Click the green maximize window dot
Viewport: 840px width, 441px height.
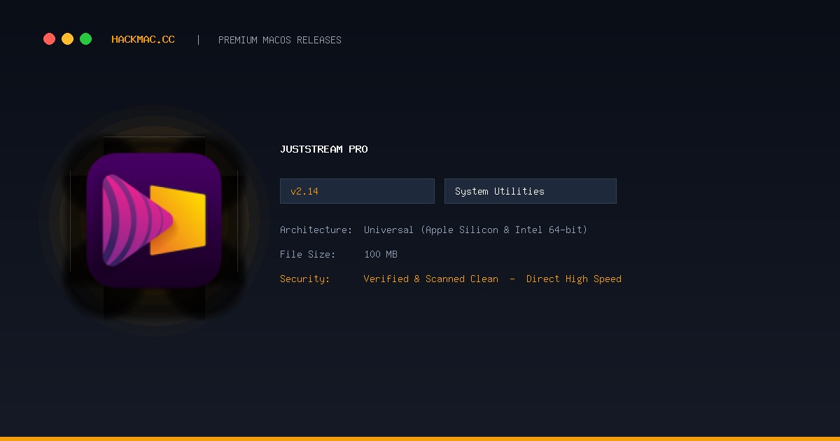point(85,39)
